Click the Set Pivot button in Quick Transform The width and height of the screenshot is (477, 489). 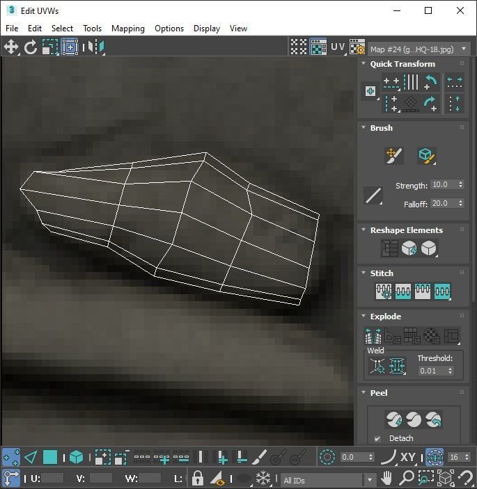coord(370,91)
